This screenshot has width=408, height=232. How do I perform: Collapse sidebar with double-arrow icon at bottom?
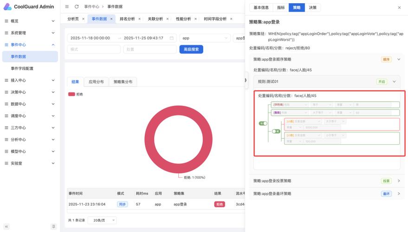click(6, 226)
